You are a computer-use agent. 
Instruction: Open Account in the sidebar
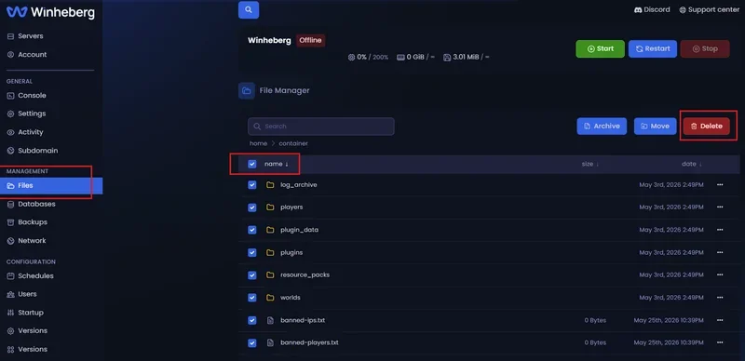27,55
